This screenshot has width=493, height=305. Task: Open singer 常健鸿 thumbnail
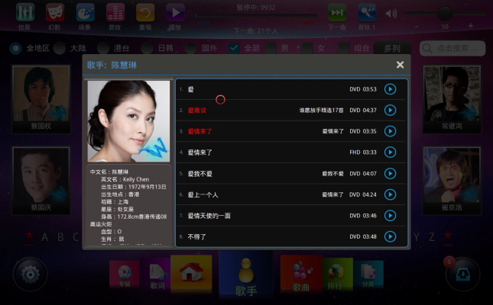coord(452,99)
